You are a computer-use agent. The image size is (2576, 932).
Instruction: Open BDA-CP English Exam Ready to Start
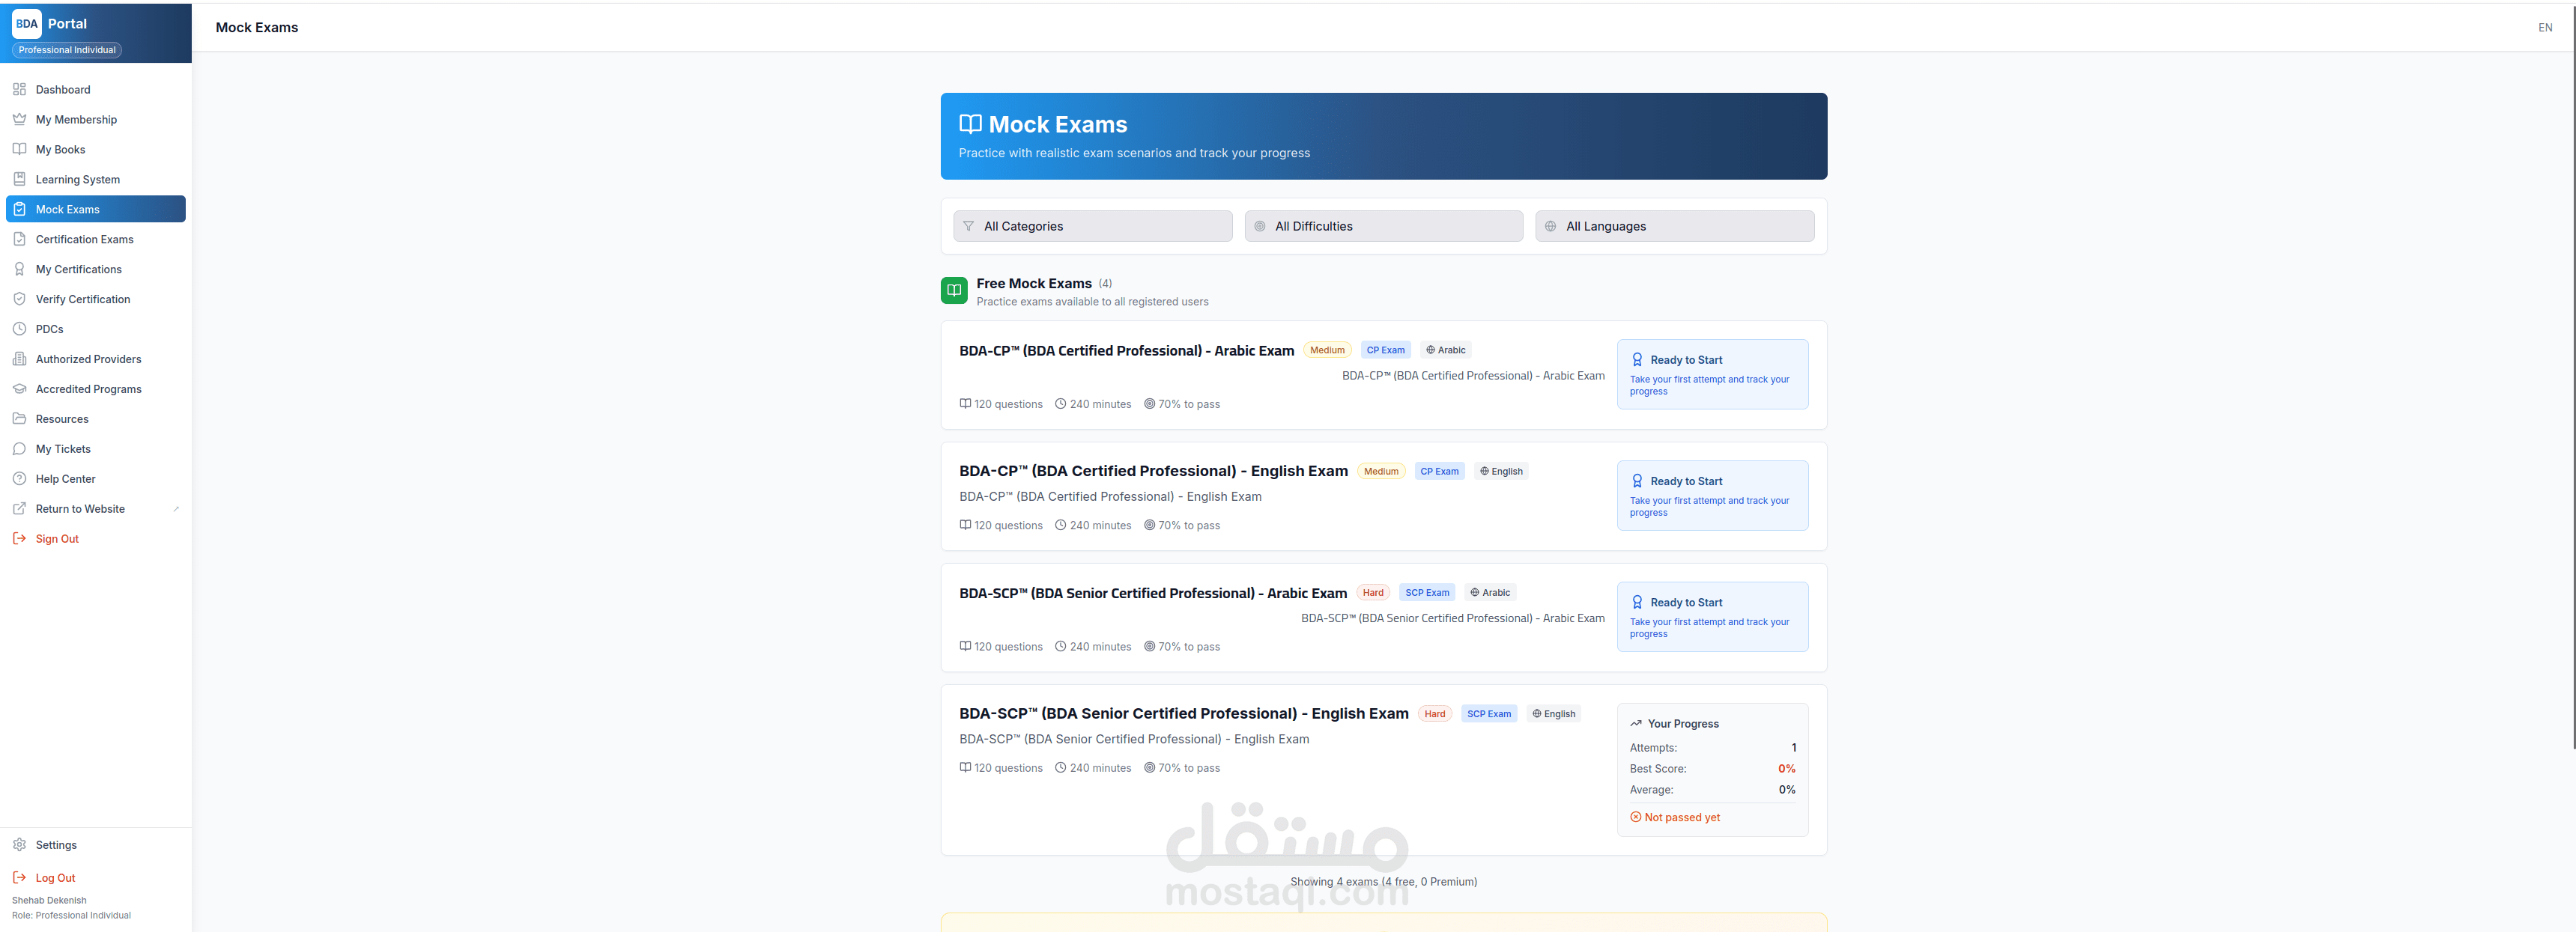[x=1711, y=496]
